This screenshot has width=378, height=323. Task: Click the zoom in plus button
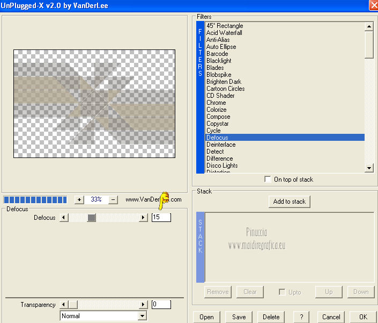79,199
